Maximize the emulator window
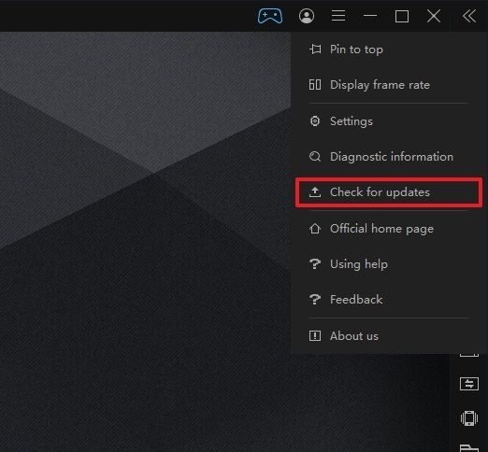488x452 pixels. [402, 16]
